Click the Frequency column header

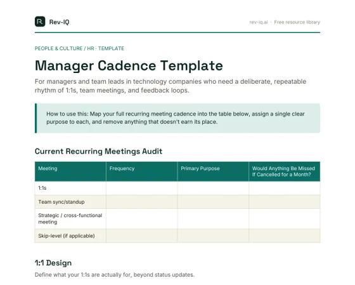click(142, 171)
